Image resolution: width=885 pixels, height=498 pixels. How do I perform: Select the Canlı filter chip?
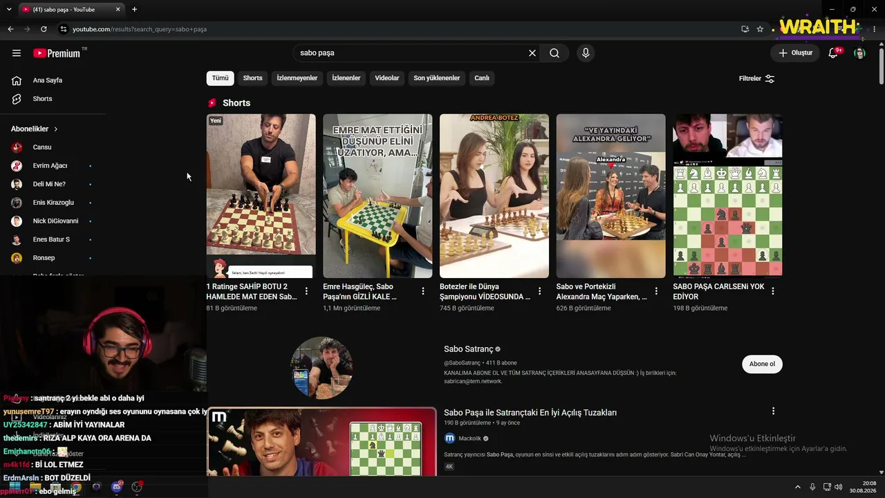coord(482,78)
